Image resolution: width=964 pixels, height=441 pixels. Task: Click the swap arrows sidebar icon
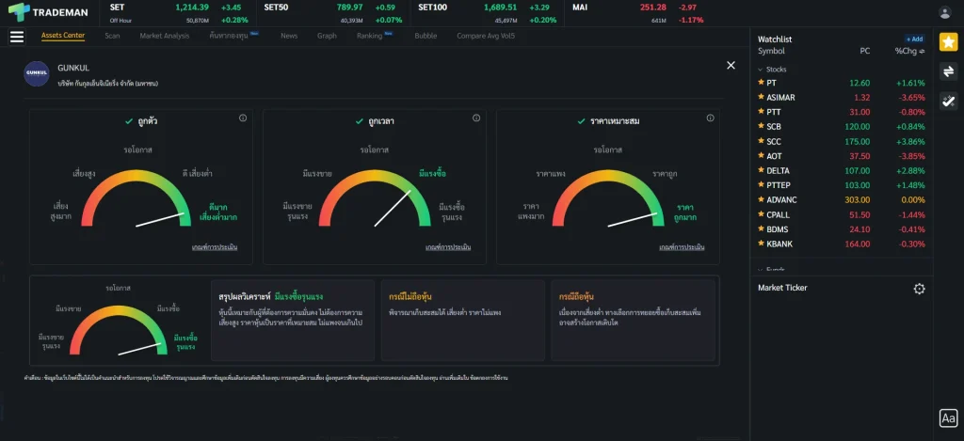click(948, 71)
